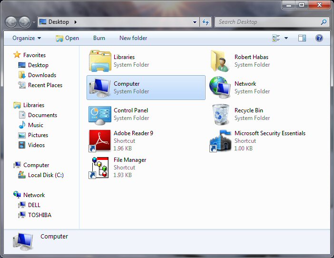Refresh the Desktop folder view
Viewport: 334px width, 258px height.
pyautogui.click(x=206, y=22)
